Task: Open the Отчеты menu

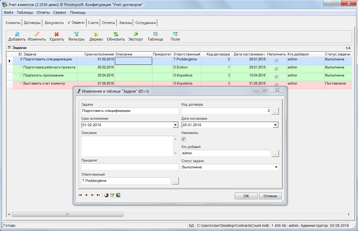Action: pos(43,12)
